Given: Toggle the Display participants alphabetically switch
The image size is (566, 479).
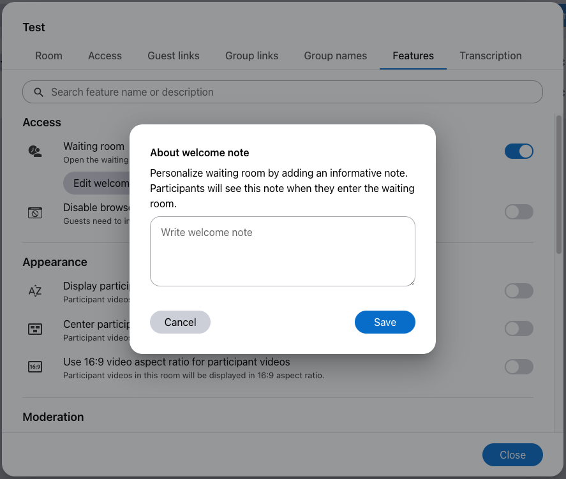Looking at the screenshot, I should [x=518, y=291].
